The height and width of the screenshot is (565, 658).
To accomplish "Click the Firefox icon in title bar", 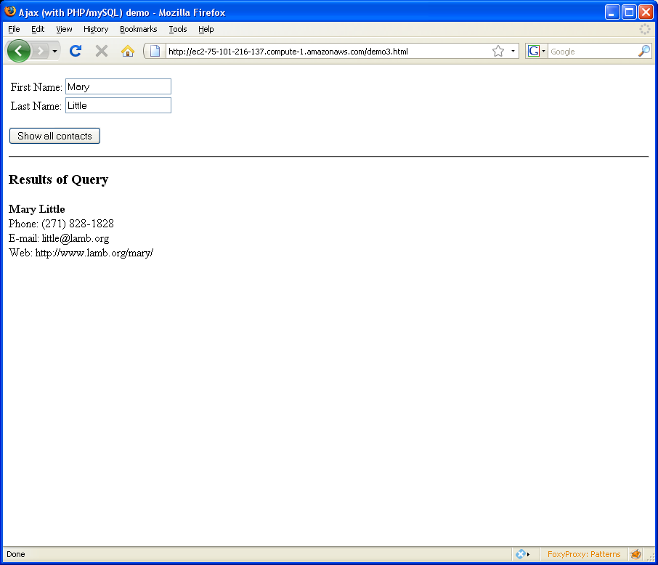I will pyautogui.click(x=10, y=12).
